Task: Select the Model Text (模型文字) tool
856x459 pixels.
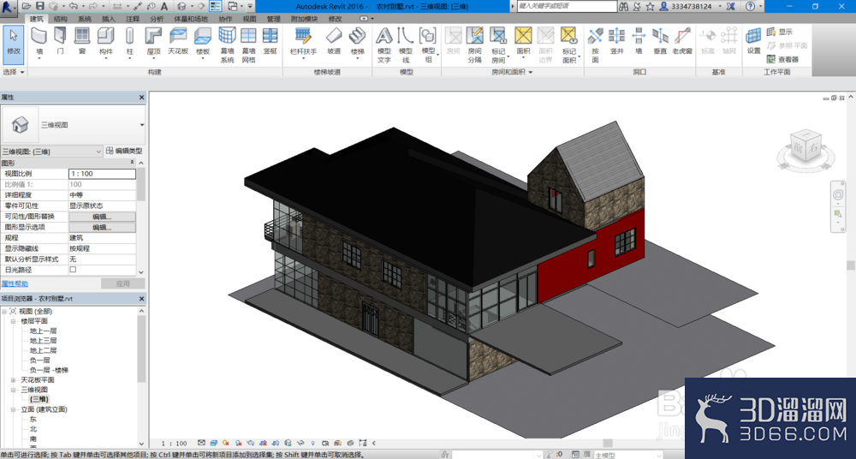Action: click(384, 45)
